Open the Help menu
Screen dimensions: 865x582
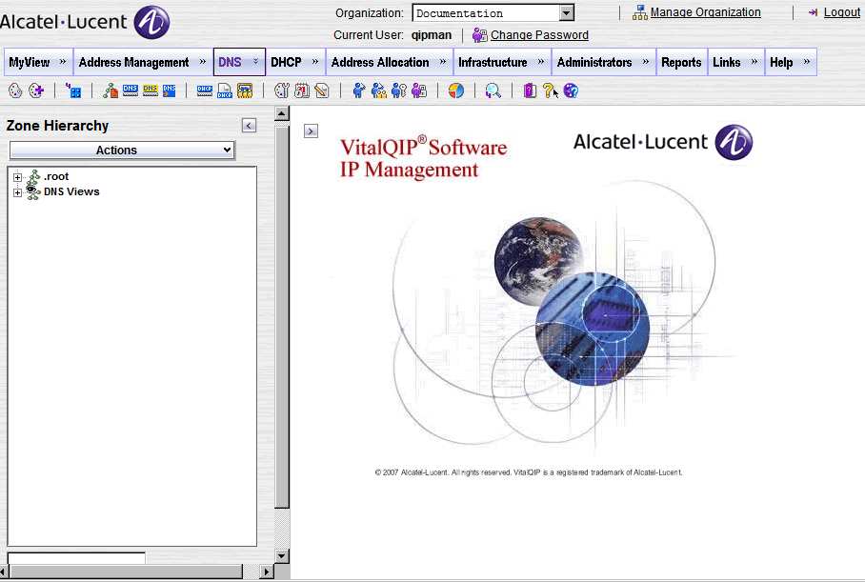(790, 62)
